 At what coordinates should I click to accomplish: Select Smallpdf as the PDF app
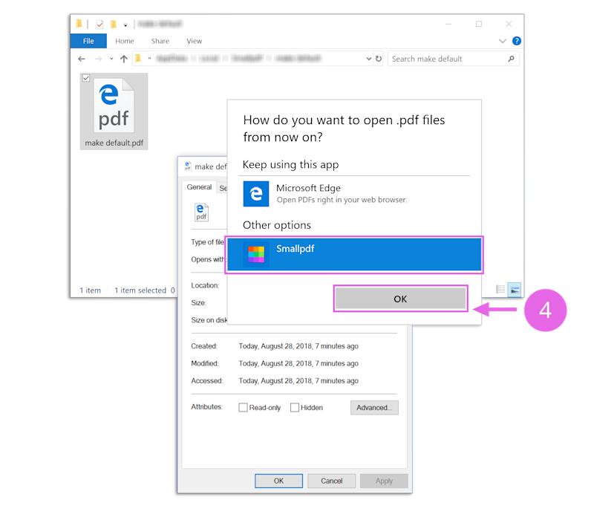(354, 254)
